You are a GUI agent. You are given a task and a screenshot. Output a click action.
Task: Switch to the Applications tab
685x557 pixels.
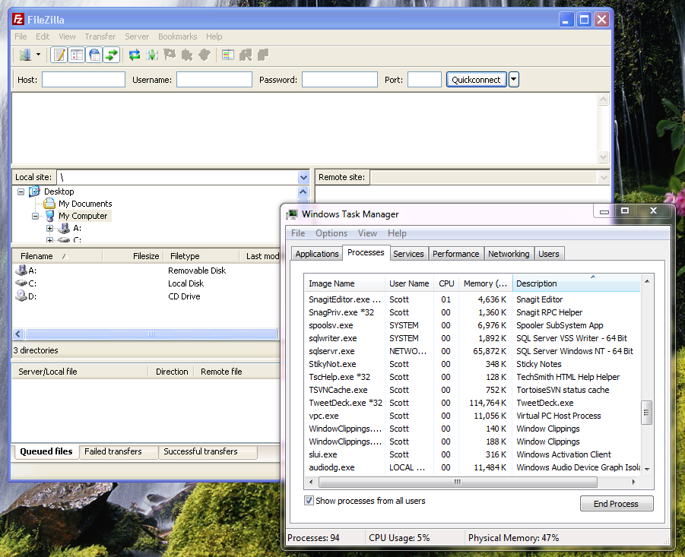click(317, 254)
